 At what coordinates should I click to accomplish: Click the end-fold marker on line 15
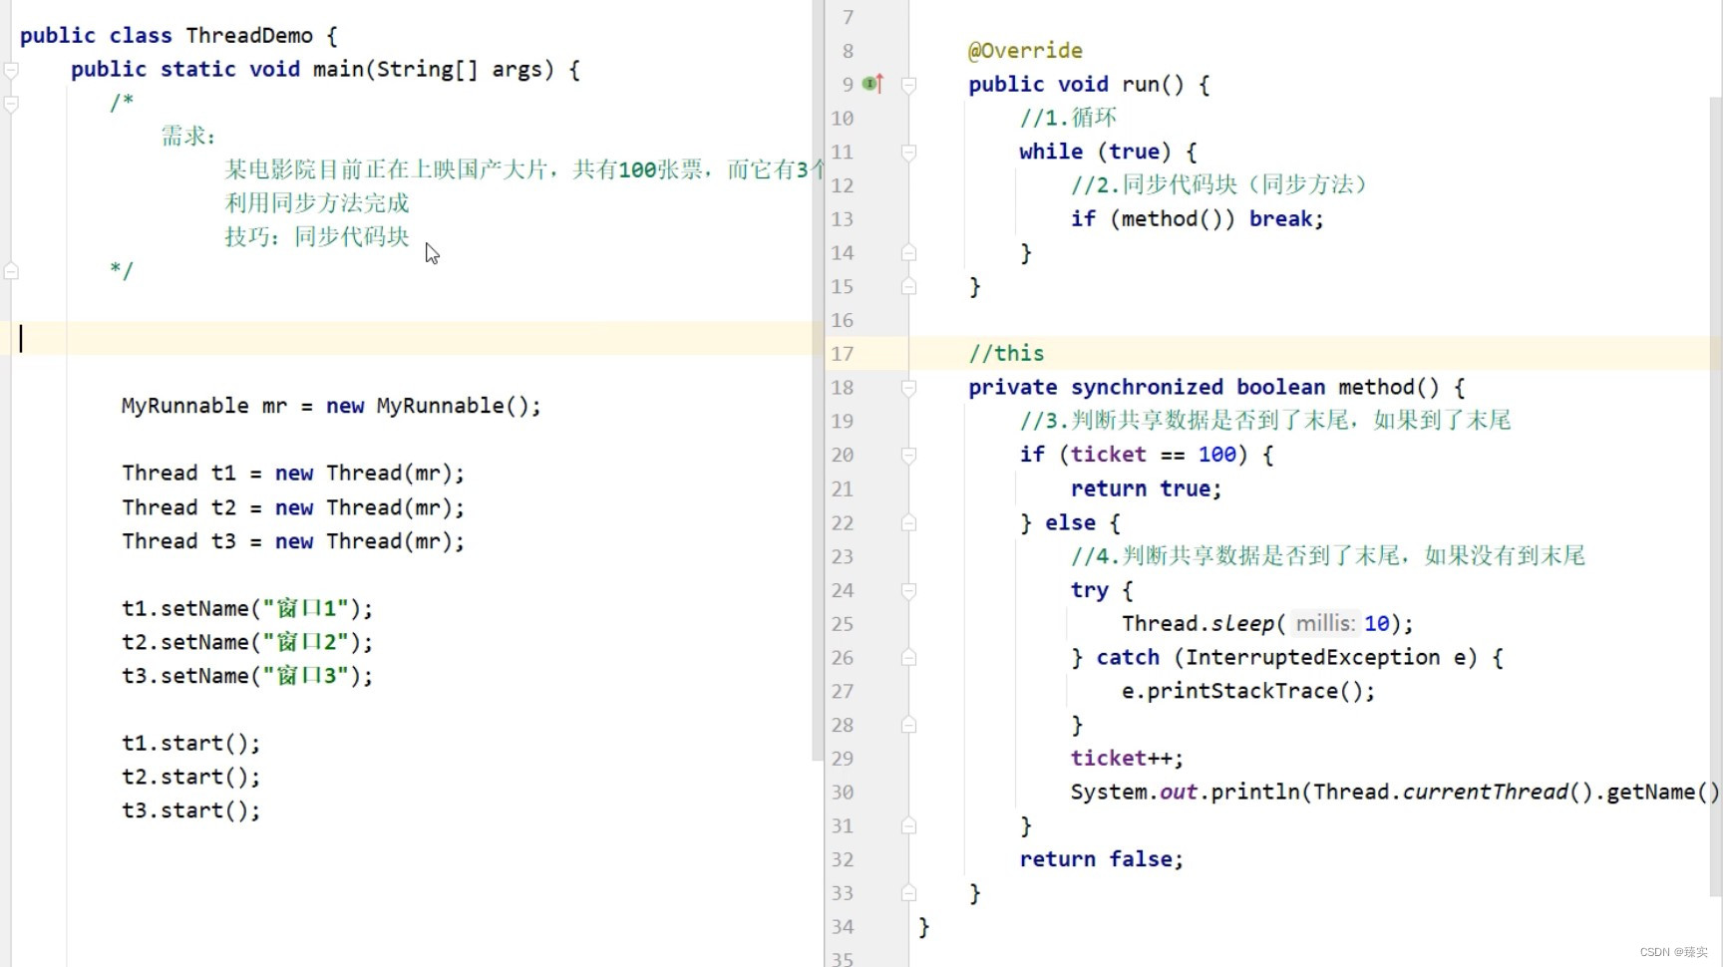(909, 287)
